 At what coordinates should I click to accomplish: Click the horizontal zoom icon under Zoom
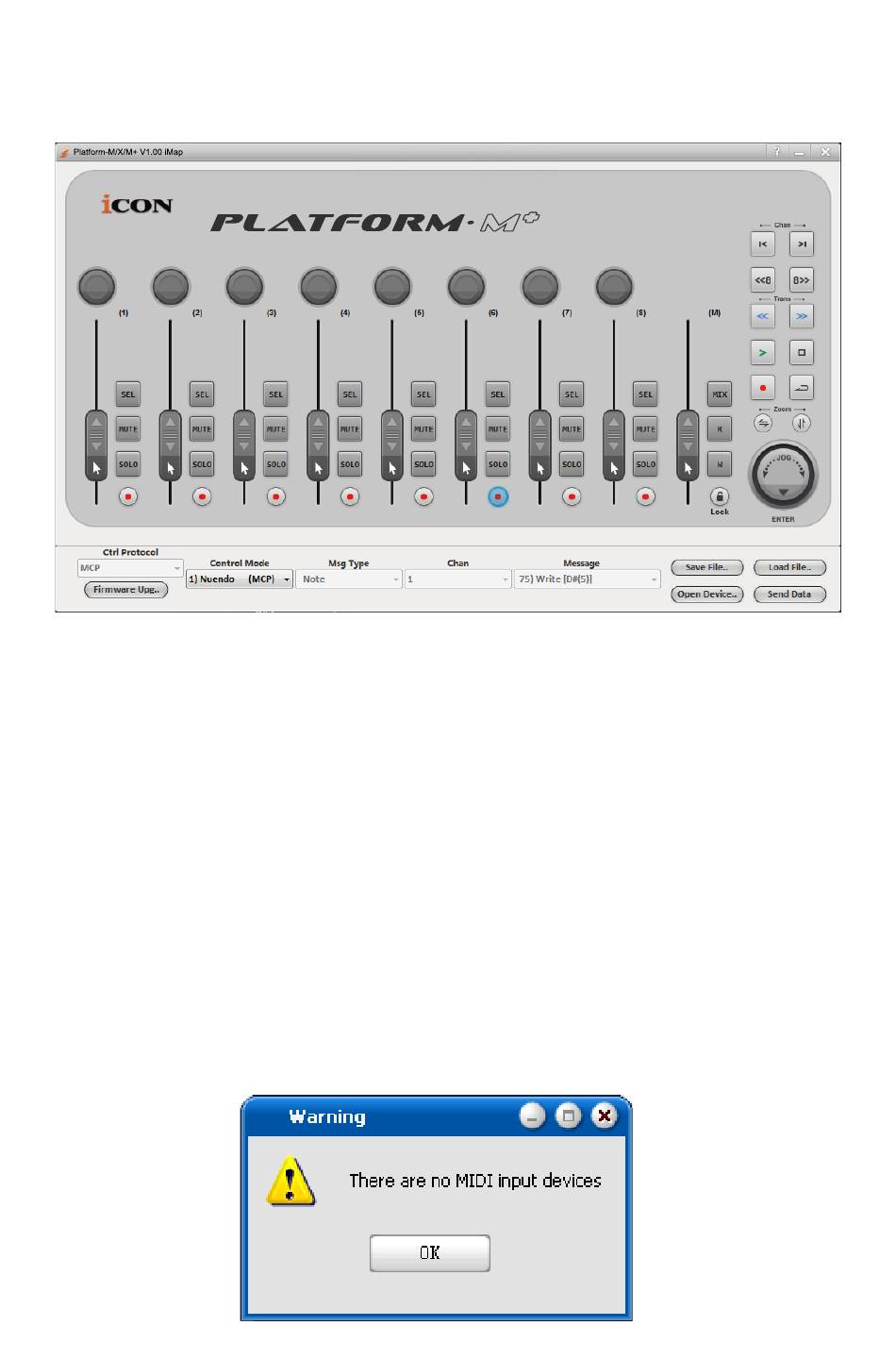(763, 423)
